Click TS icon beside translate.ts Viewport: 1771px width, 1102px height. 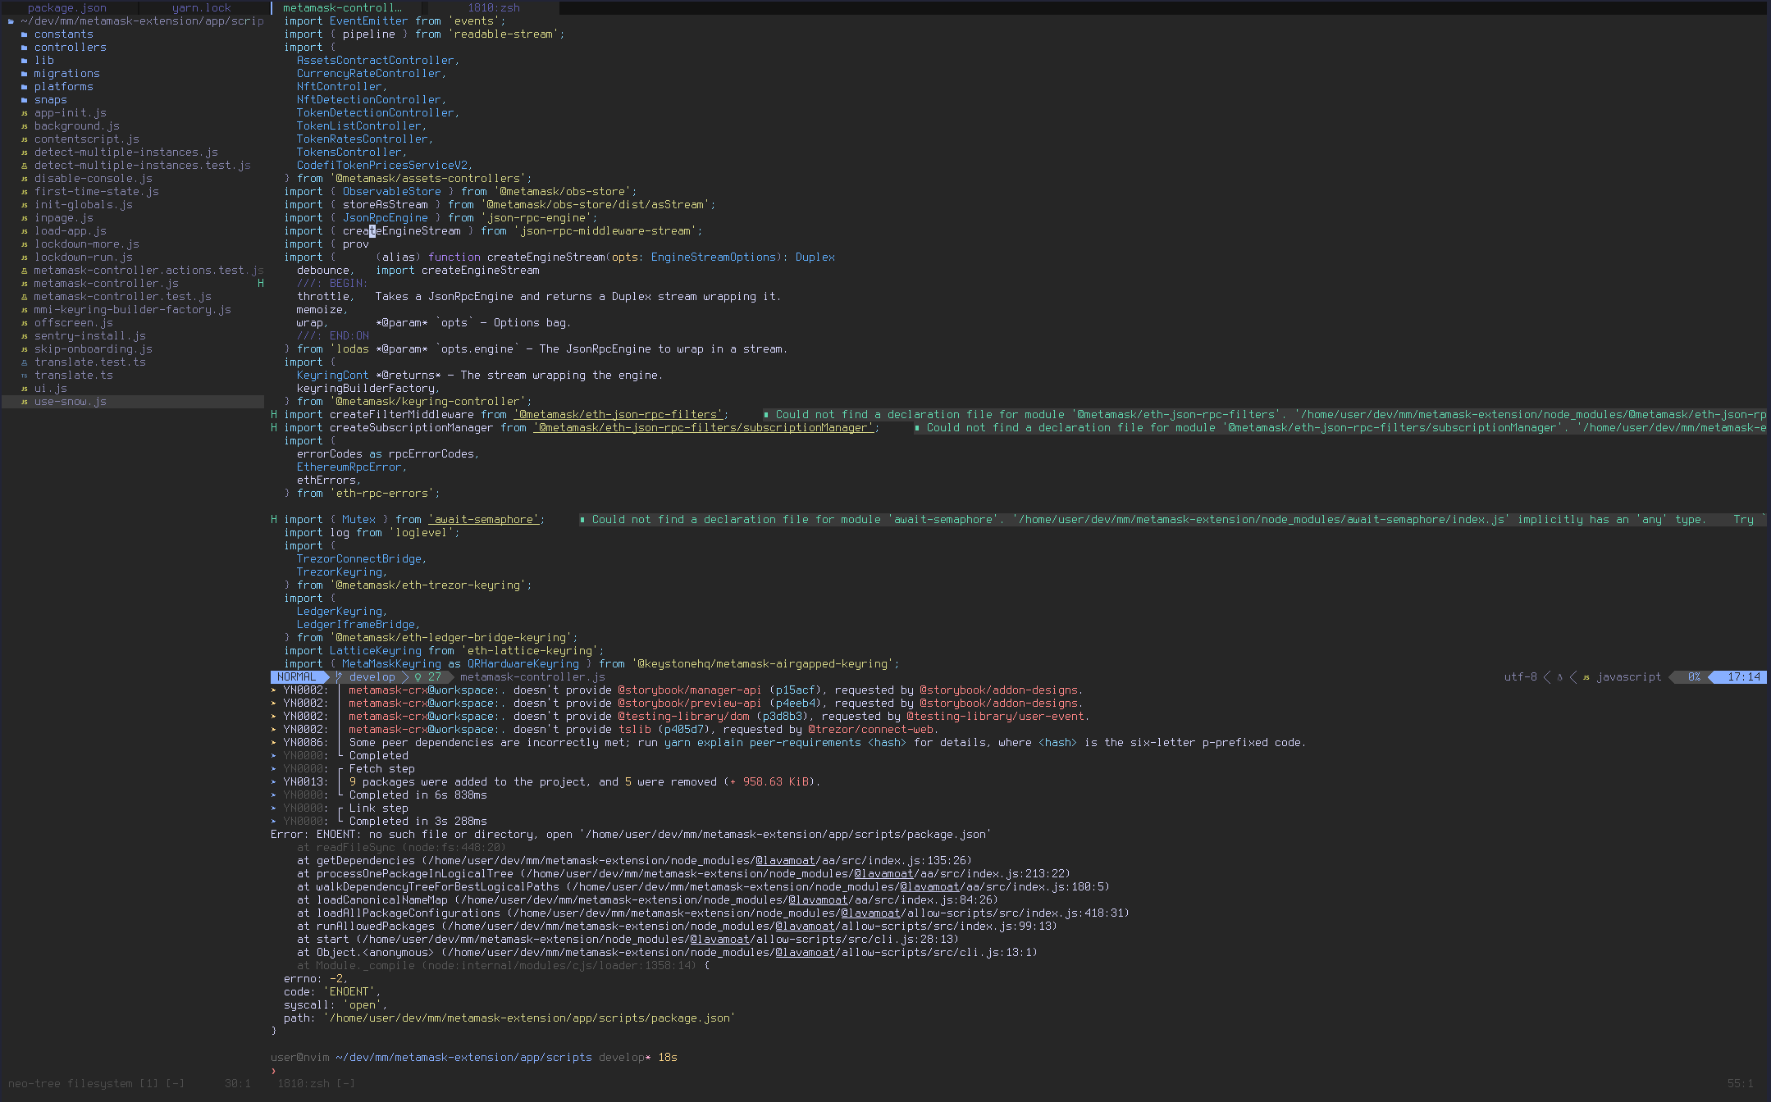[x=25, y=376]
